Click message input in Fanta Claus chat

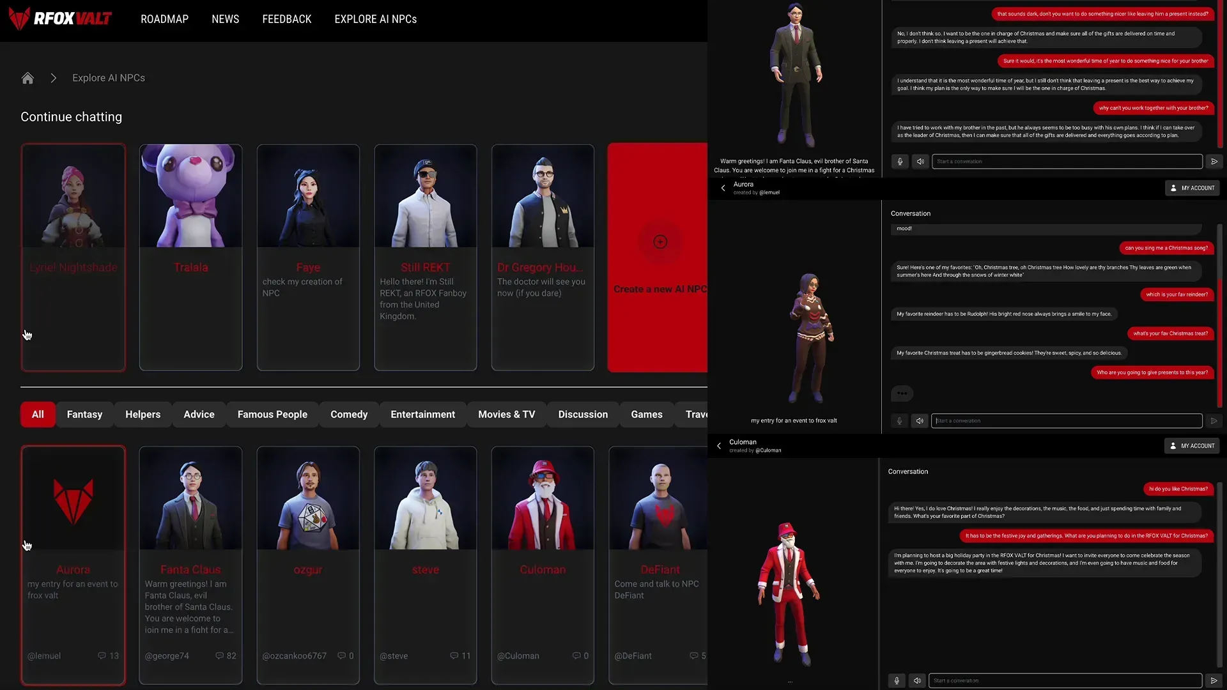[1067, 162]
